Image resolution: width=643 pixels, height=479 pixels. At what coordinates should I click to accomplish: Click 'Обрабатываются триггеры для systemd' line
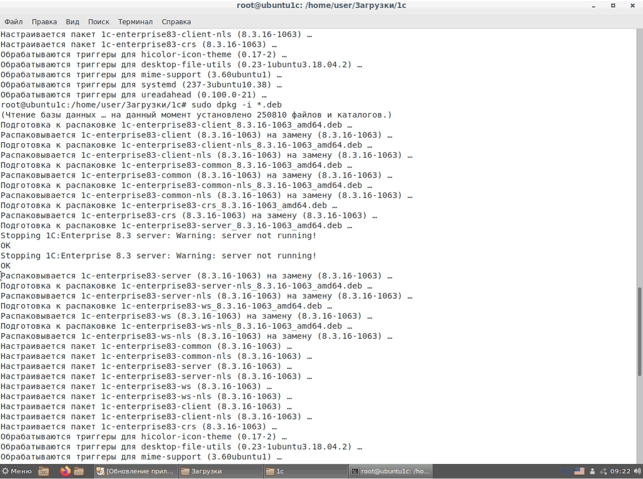click(x=141, y=85)
